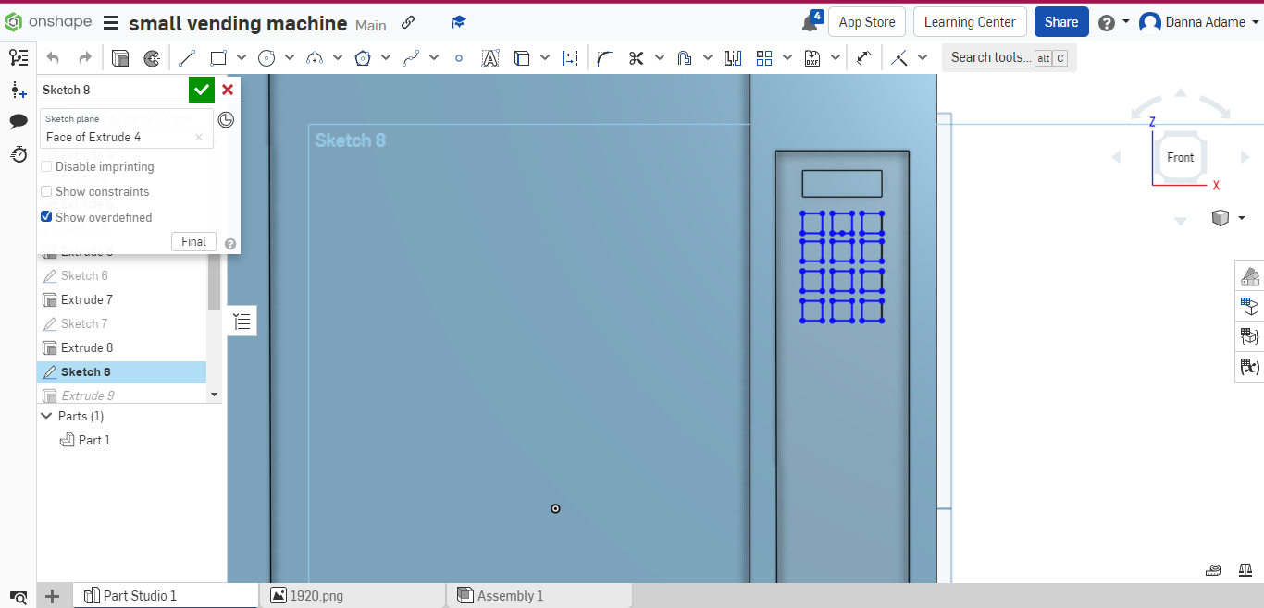Select the Line sketch tool
1264x608 pixels.
(x=187, y=57)
